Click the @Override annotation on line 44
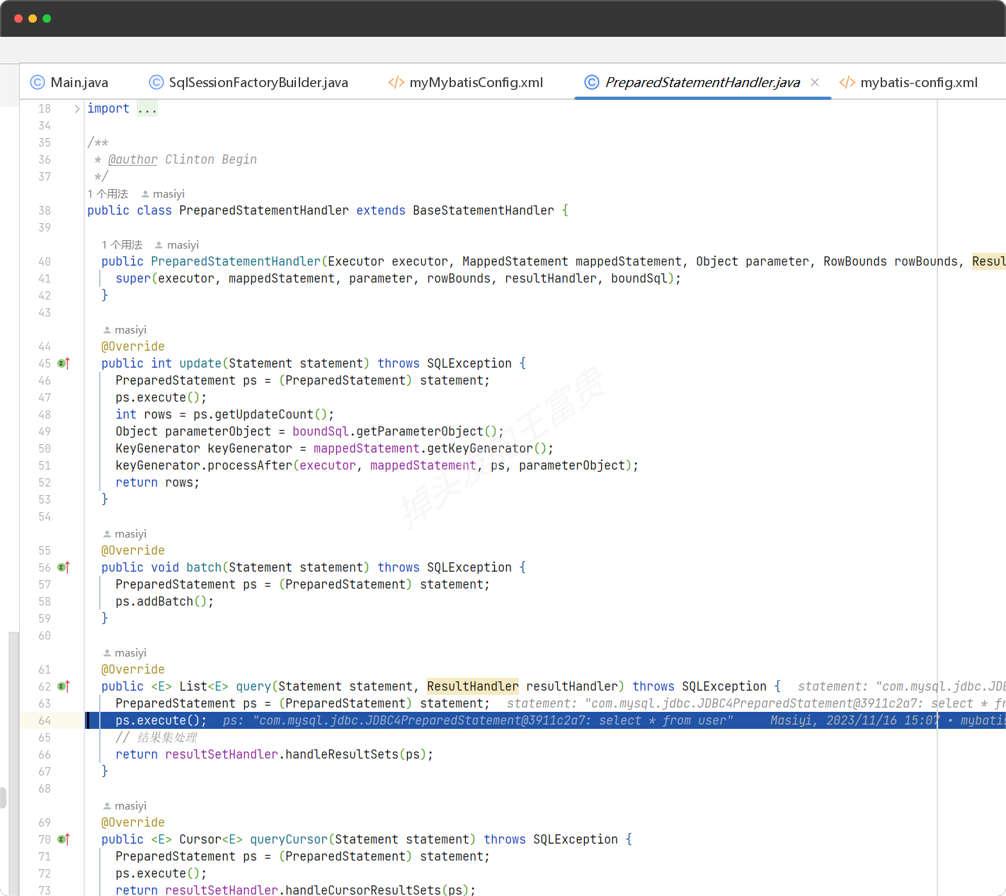Viewport: 1006px width, 896px height. pos(133,346)
